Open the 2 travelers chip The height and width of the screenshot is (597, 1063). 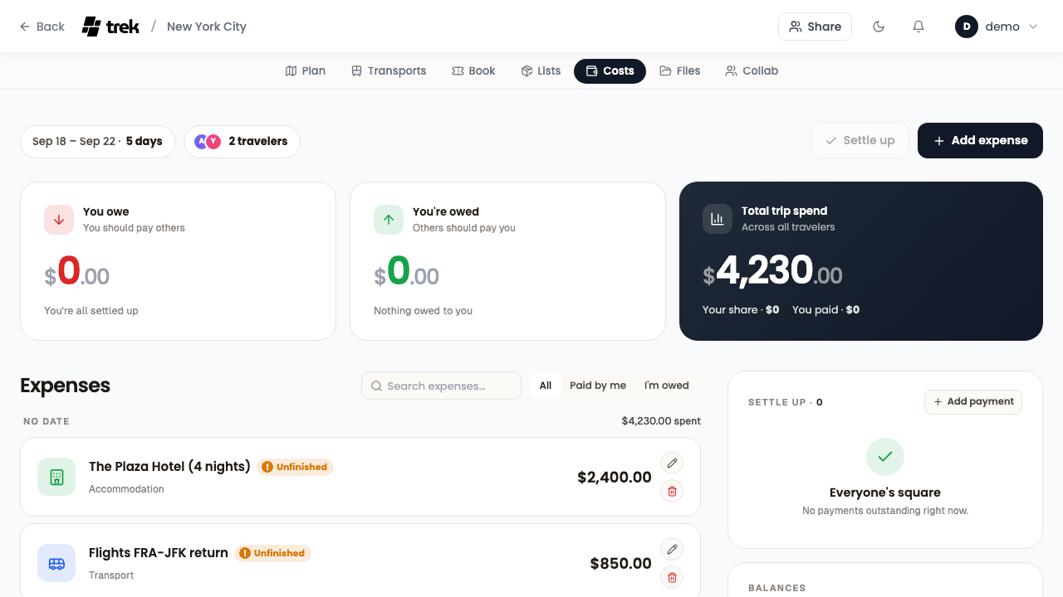click(x=242, y=142)
